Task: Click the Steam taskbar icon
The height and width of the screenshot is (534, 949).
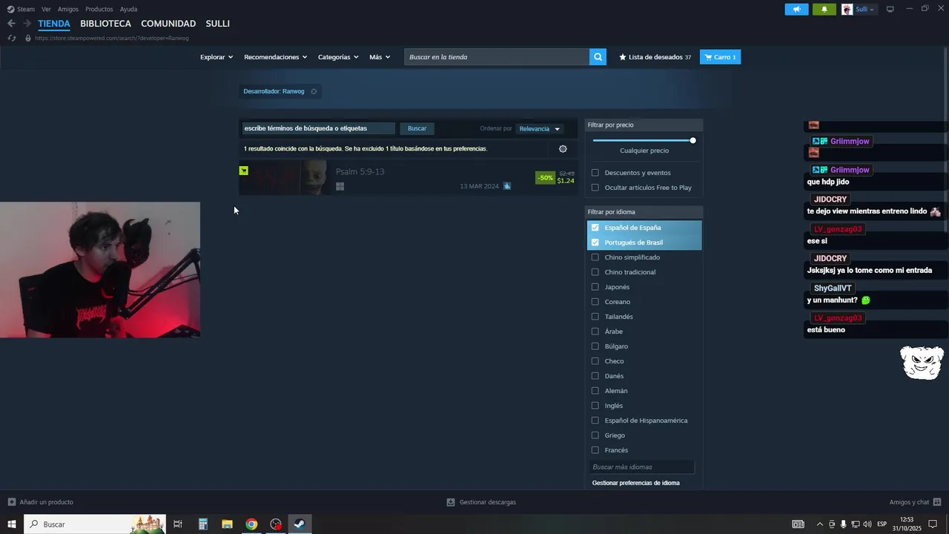Action: point(299,524)
